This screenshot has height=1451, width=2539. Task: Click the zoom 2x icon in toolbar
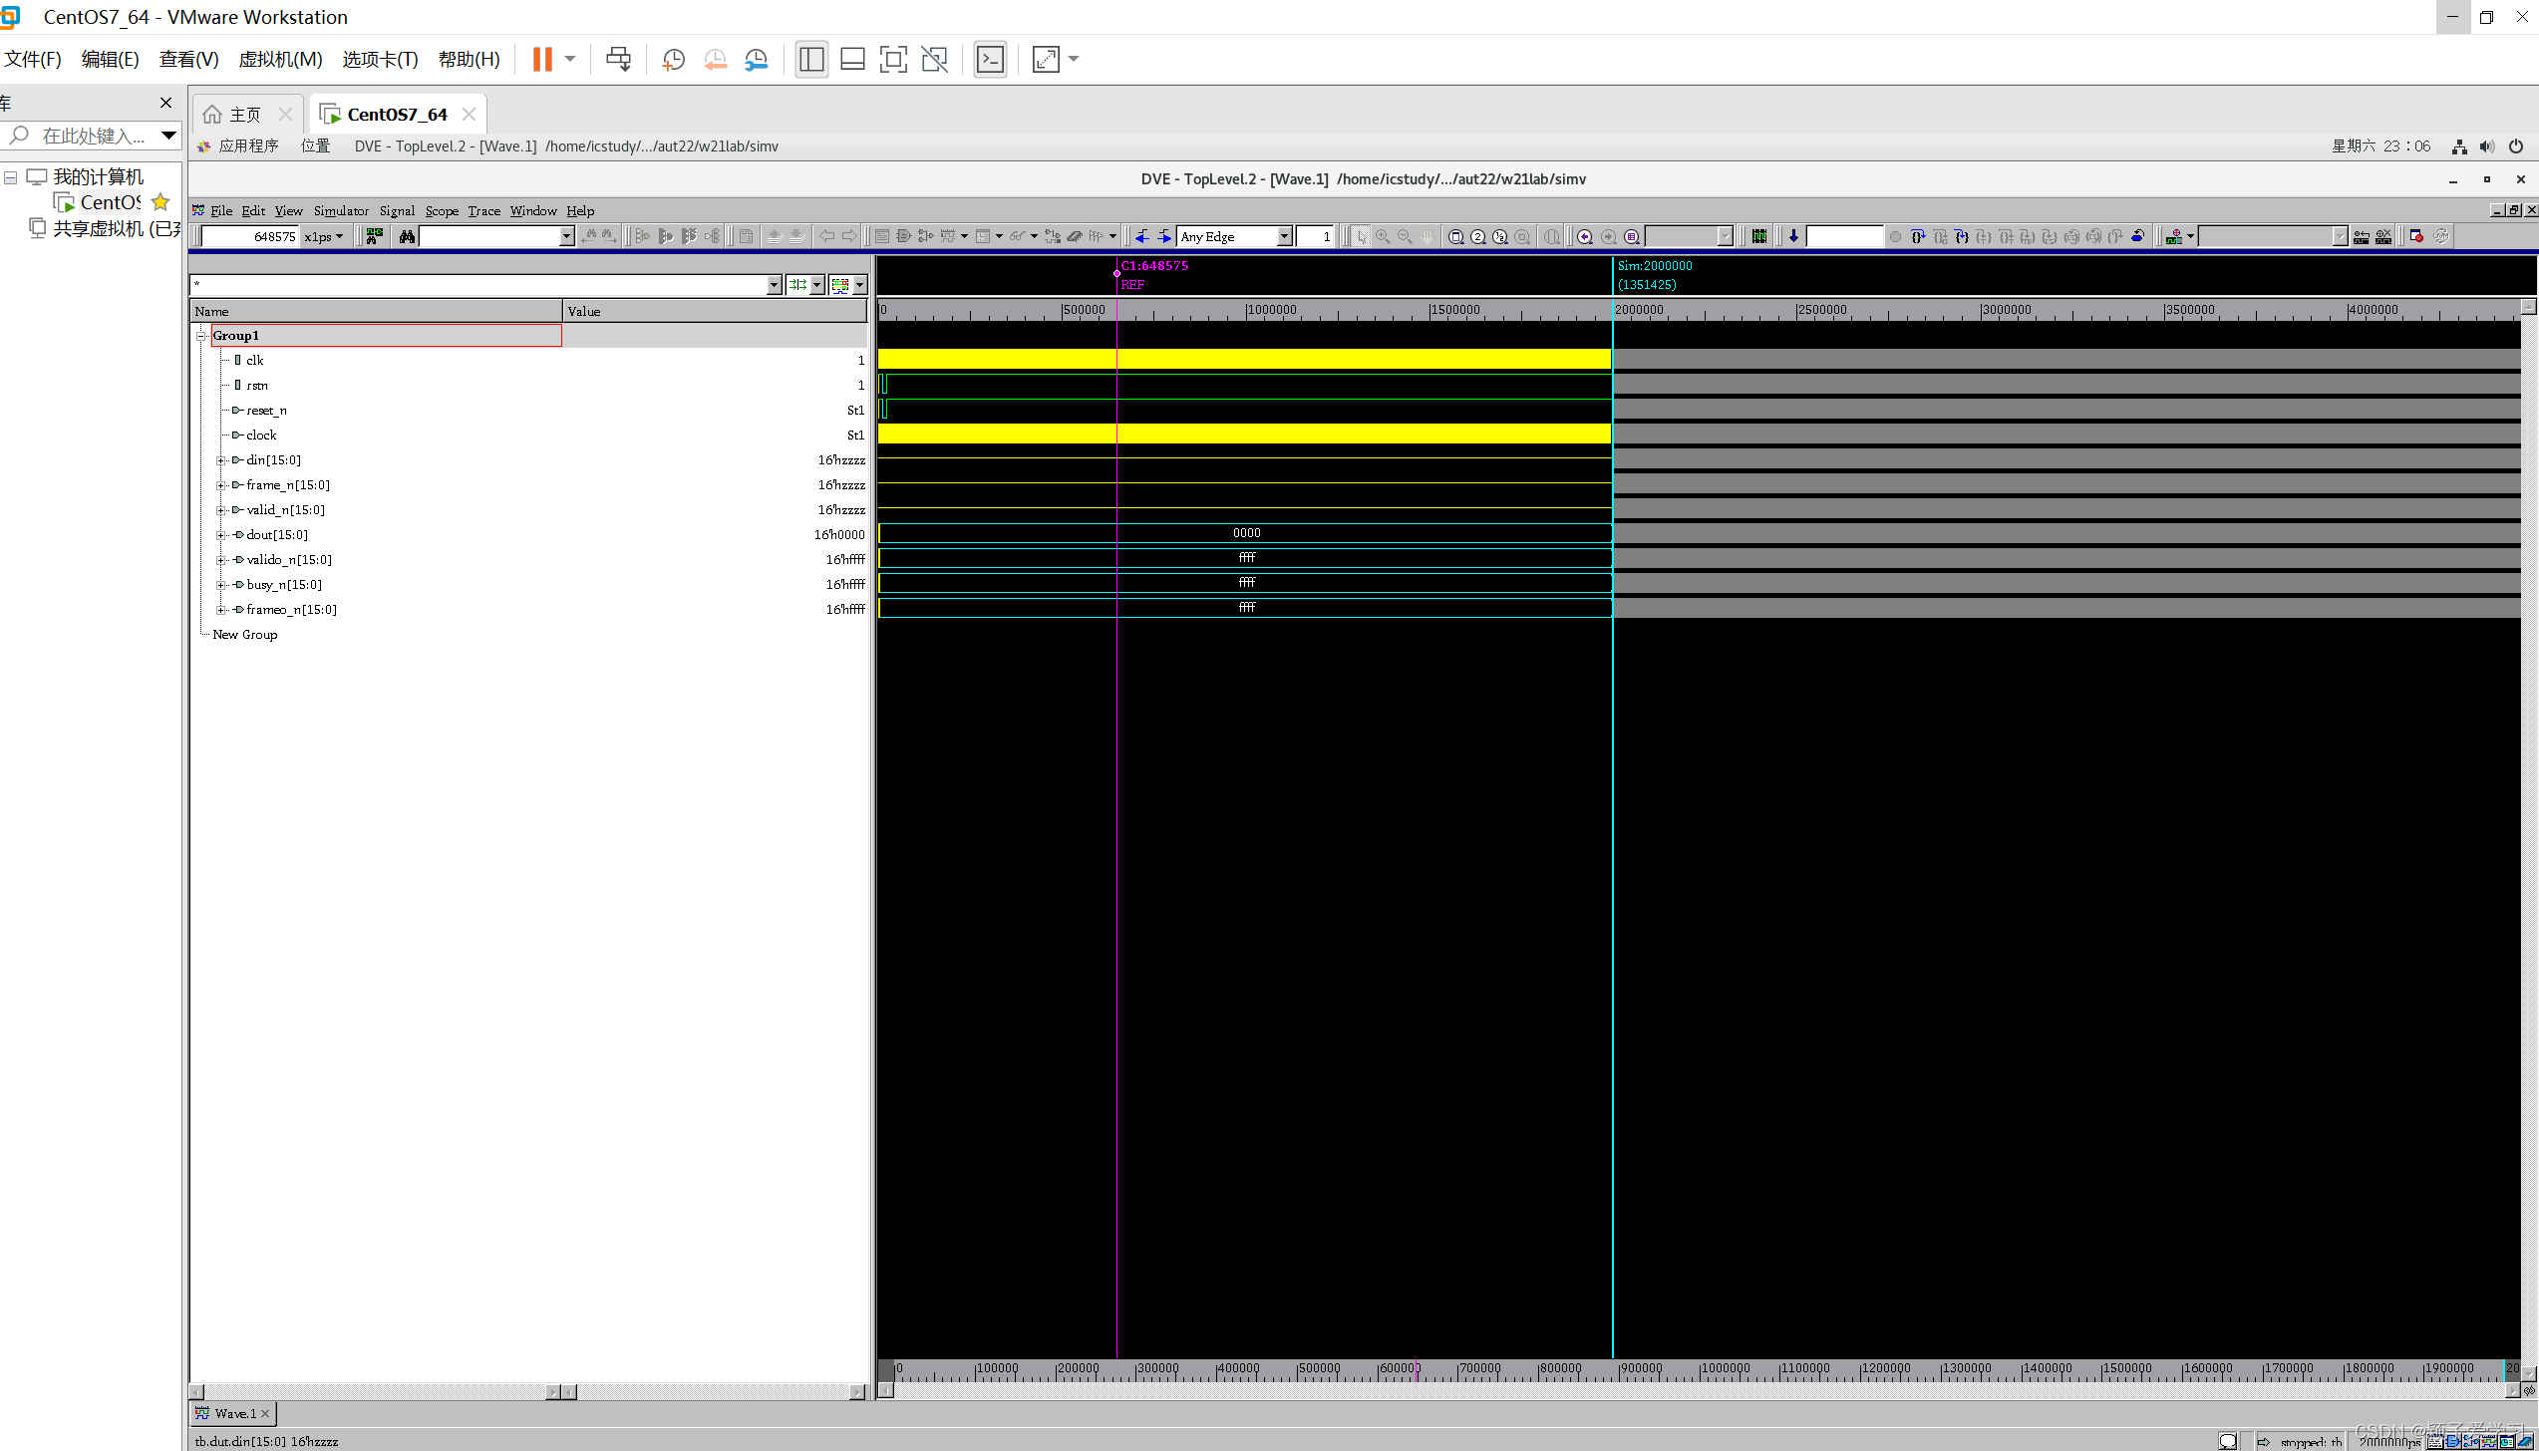(x=1478, y=236)
